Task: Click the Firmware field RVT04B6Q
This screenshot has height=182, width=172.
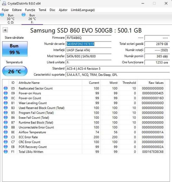Action: 89,38
